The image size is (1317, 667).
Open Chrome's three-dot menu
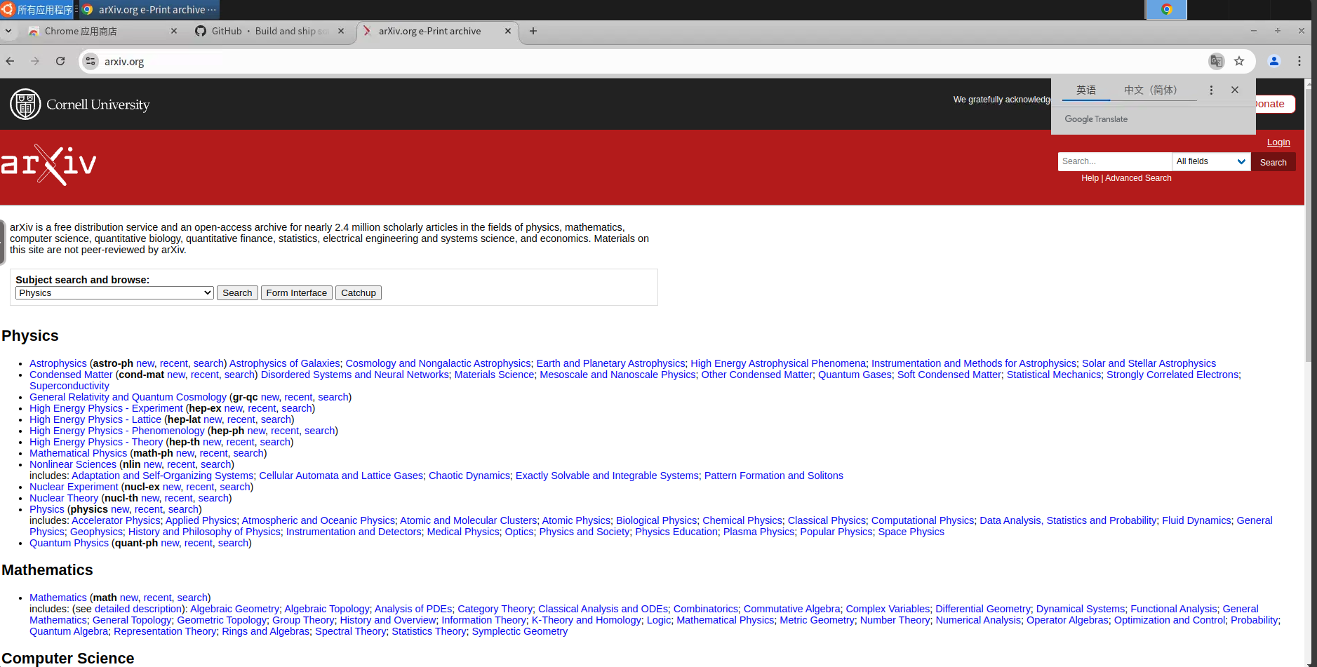point(1299,61)
